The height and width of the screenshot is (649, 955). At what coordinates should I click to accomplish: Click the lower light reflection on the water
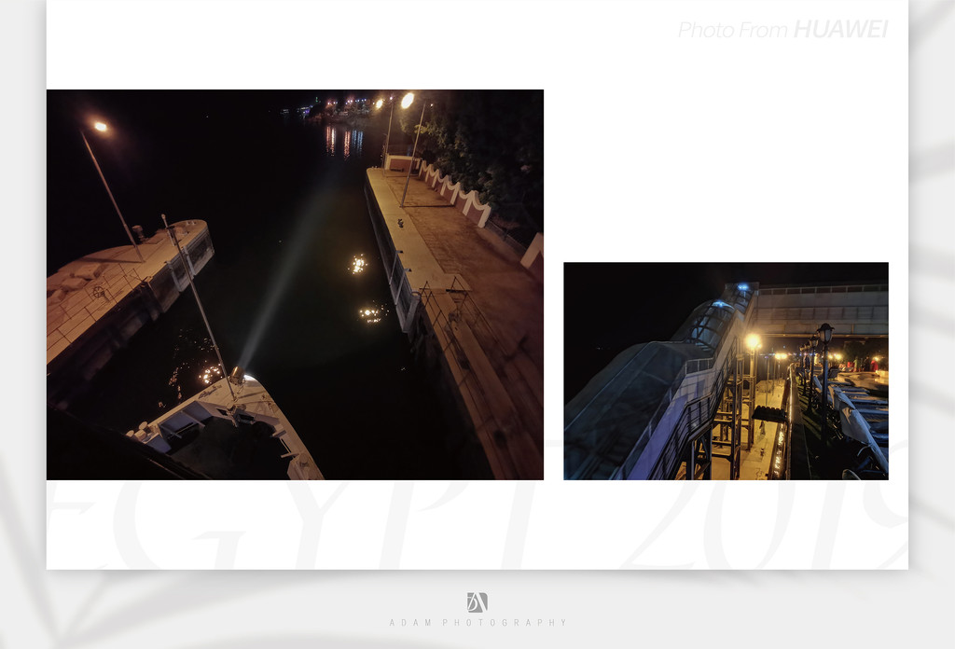(x=372, y=314)
